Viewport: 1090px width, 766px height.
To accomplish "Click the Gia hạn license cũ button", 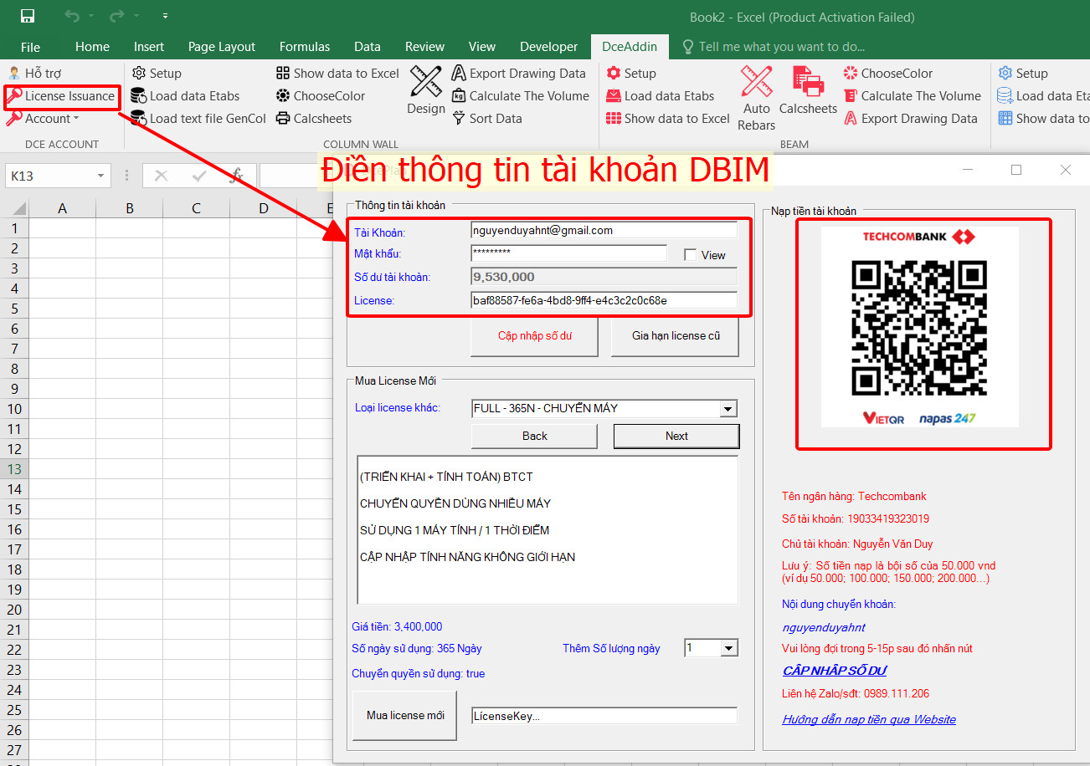I will (676, 336).
